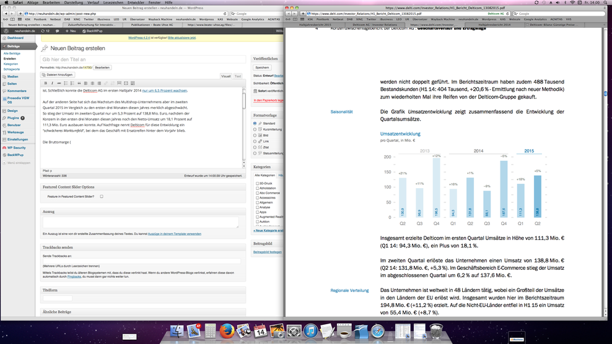Select the Kurzmitteilung post format
Screen dimensions: 612x344
tap(255, 129)
